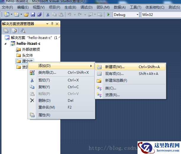This screenshot has width=181, height=154.
Task: Click the Add New Item toolbar icon
Action: [x=17, y=15]
